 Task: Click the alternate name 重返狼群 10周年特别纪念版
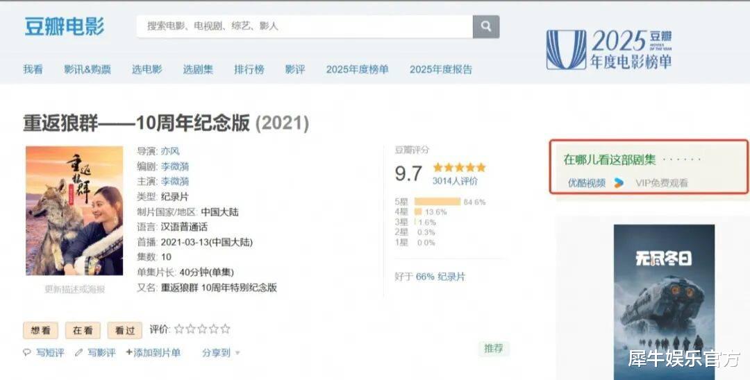tap(219, 288)
